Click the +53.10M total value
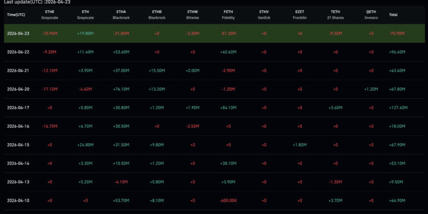 (397, 163)
